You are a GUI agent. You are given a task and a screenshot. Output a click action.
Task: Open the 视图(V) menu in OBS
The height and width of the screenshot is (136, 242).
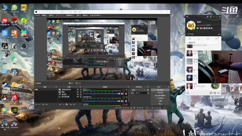click(x=51, y=15)
